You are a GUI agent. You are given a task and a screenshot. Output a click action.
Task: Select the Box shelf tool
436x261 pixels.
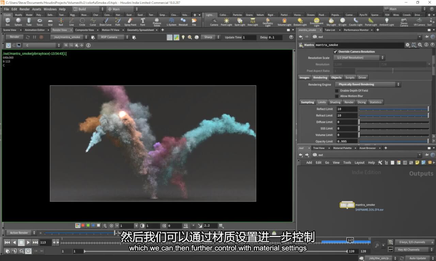point(7,22)
